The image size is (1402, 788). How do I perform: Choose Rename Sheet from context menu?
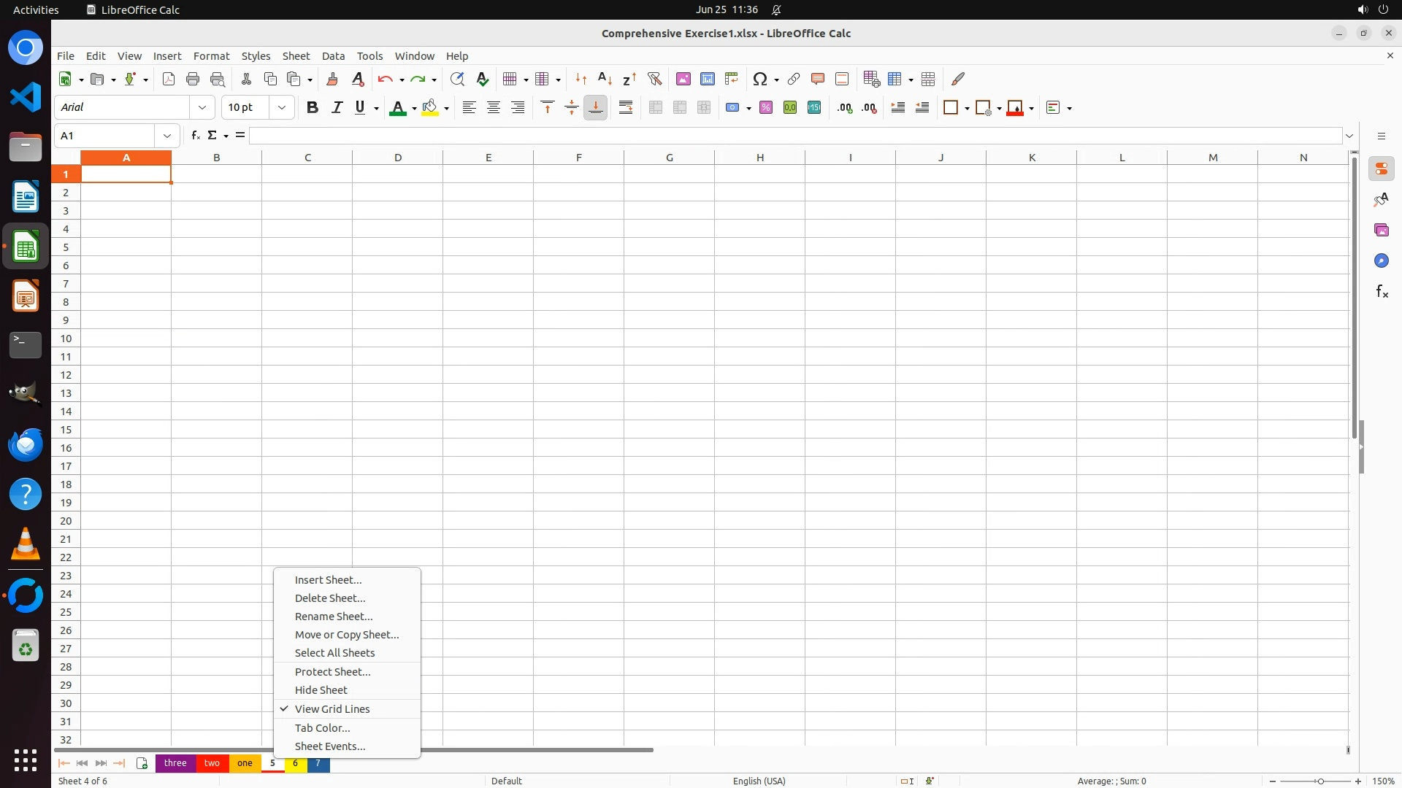[x=334, y=617]
